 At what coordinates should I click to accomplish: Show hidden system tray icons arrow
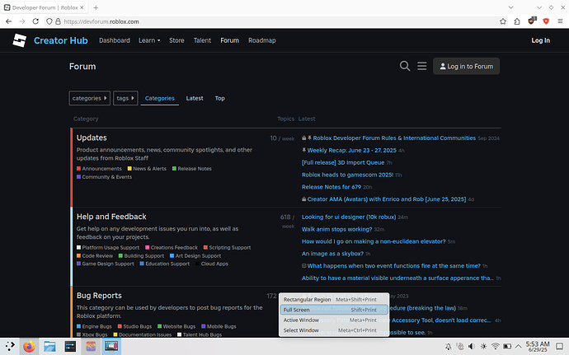(518, 346)
